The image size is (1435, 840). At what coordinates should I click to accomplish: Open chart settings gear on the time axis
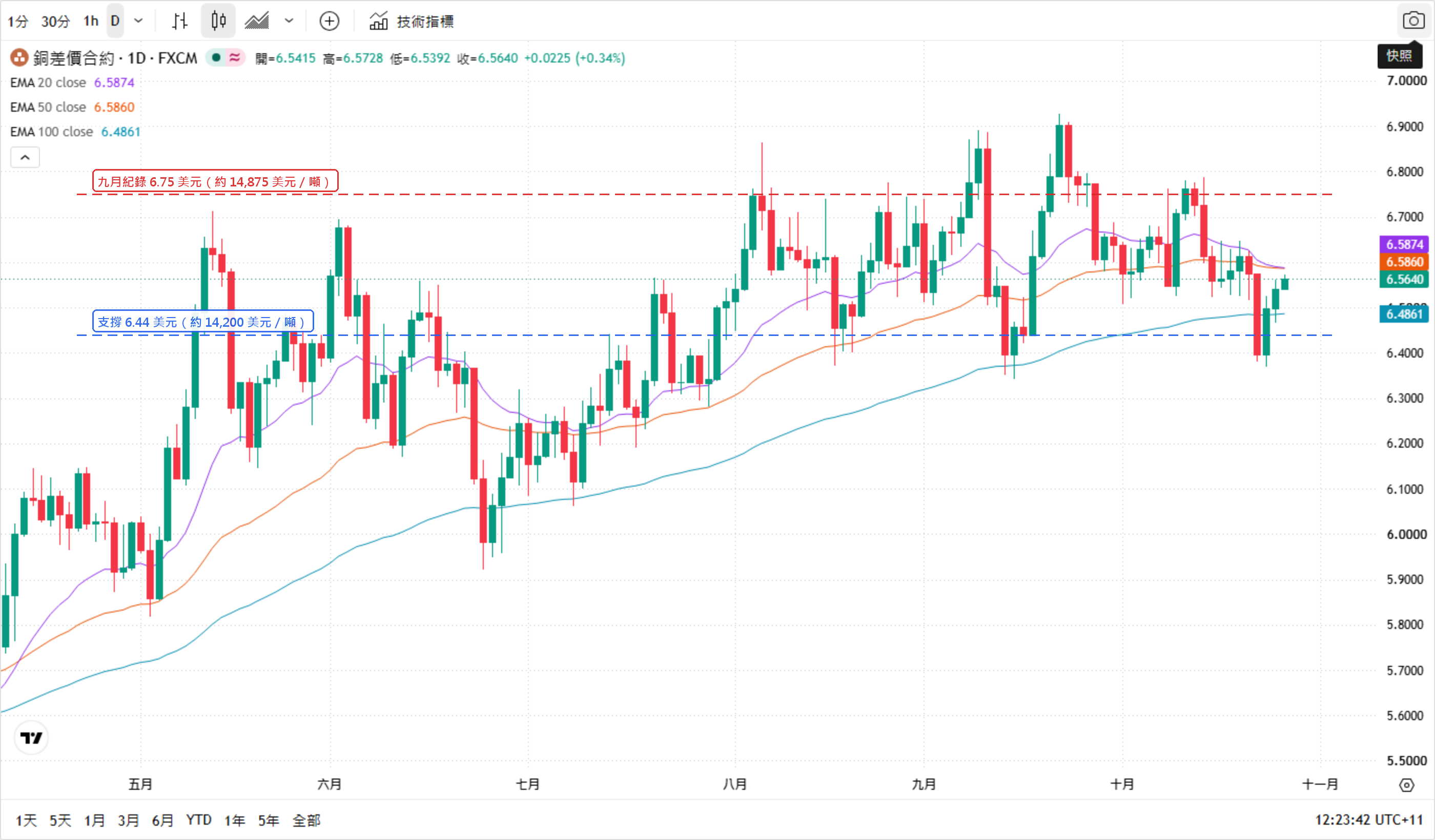click(x=1406, y=785)
